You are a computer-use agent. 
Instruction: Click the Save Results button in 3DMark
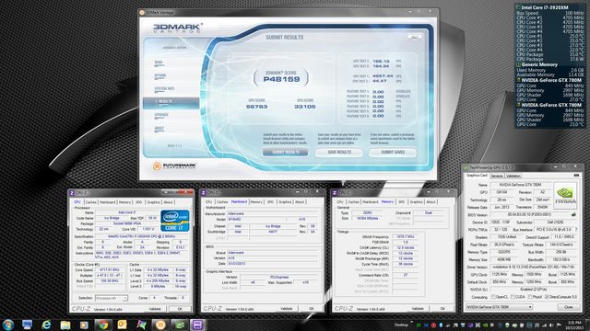click(x=339, y=152)
